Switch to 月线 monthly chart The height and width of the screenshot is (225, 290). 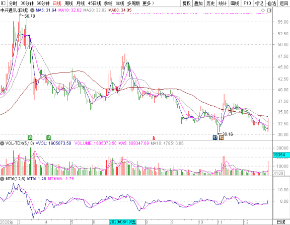click(81, 4)
